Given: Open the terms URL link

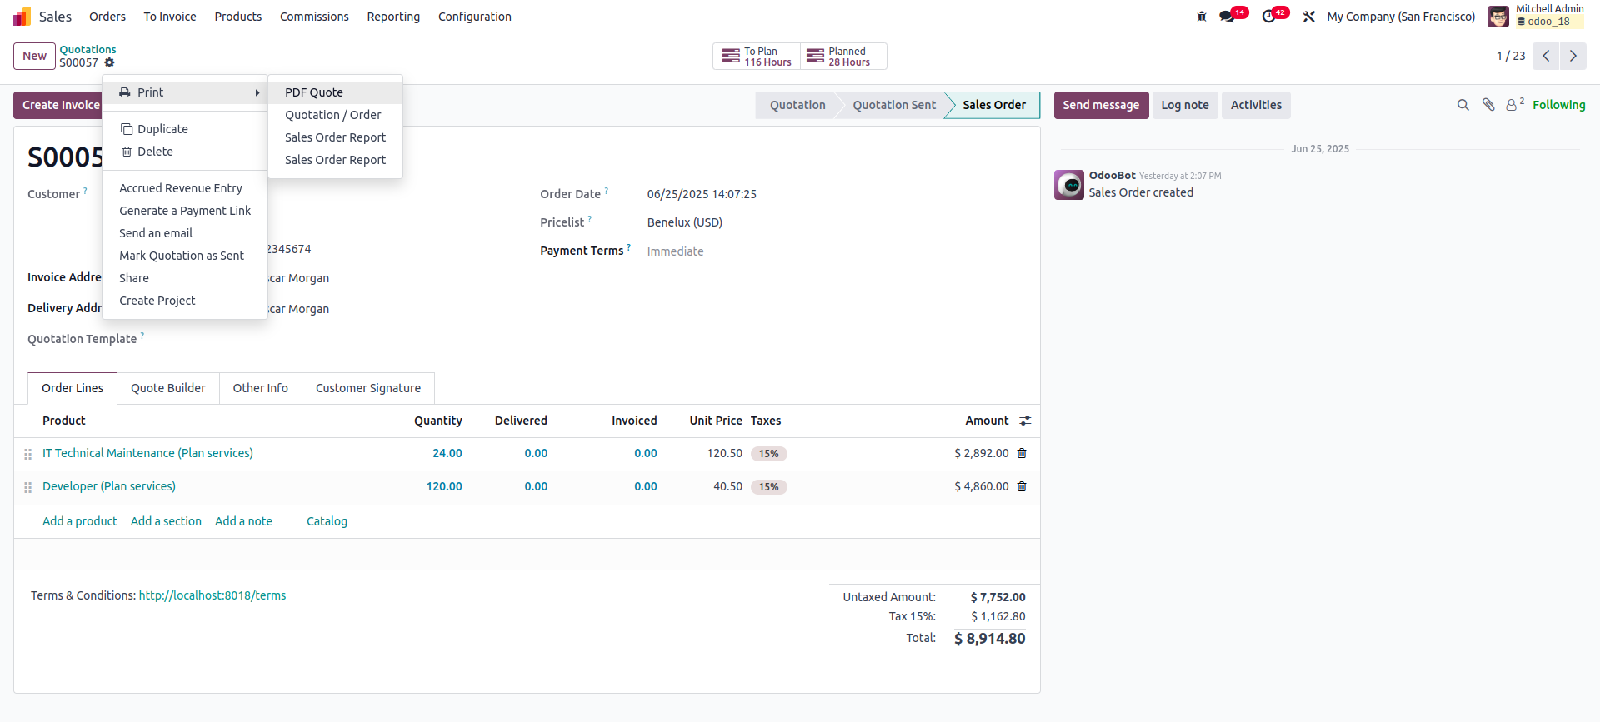Looking at the screenshot, I should tap(212, 595).
